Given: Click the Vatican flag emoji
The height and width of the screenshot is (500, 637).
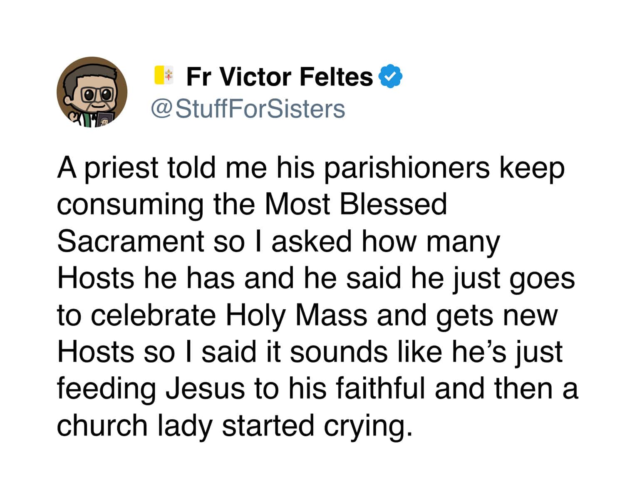Looking at the screenshot, I should 164,75.
